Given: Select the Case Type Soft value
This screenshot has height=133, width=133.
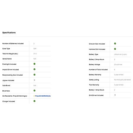Looking at the screenshot, I should (x=35, y=48).
